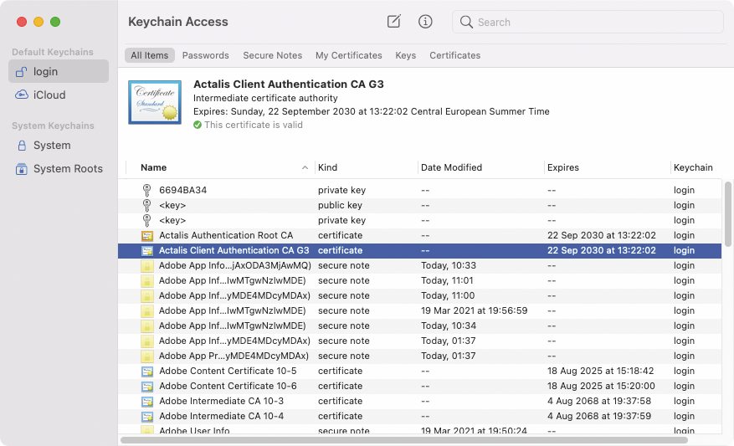Click the note icon of the 19 Mar 2021 19:56:59 row

click(147, 310)
